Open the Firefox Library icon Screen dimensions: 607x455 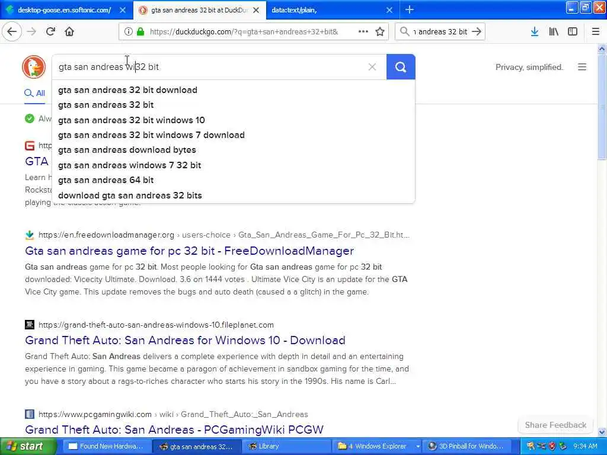554,31
